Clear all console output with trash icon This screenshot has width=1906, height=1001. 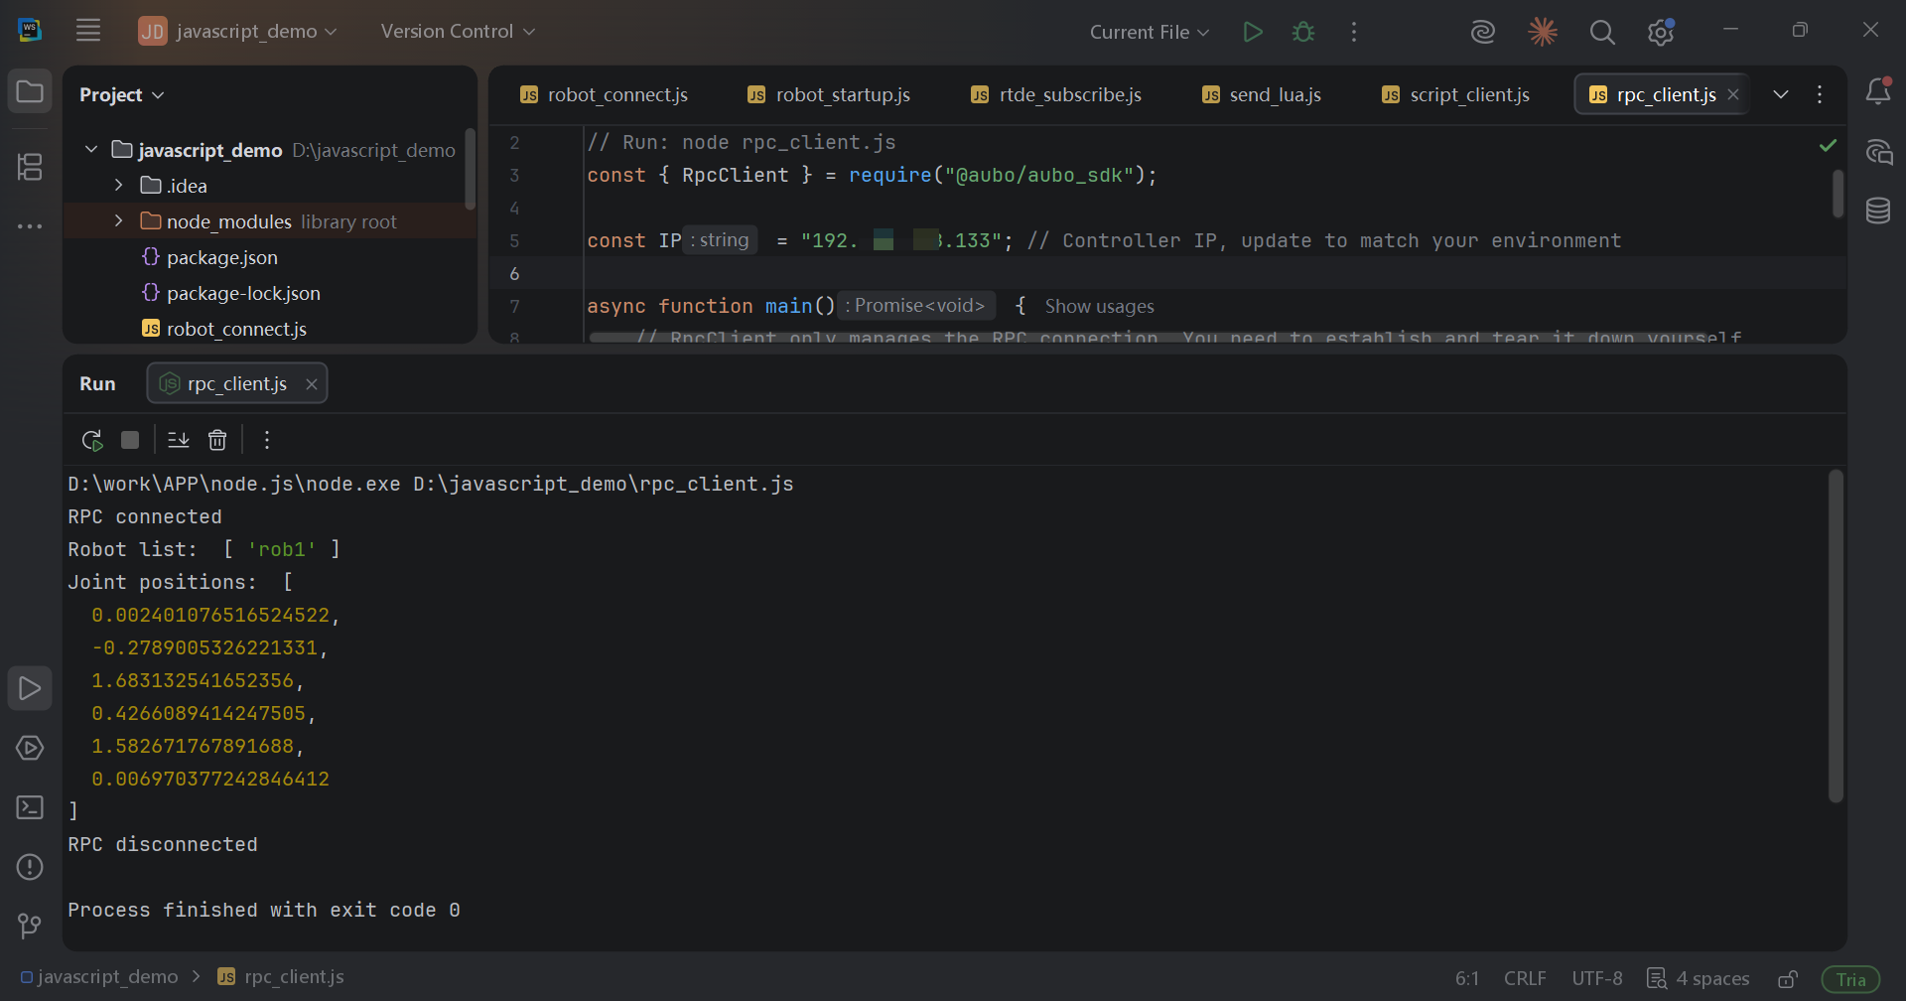tap(217, 440)
